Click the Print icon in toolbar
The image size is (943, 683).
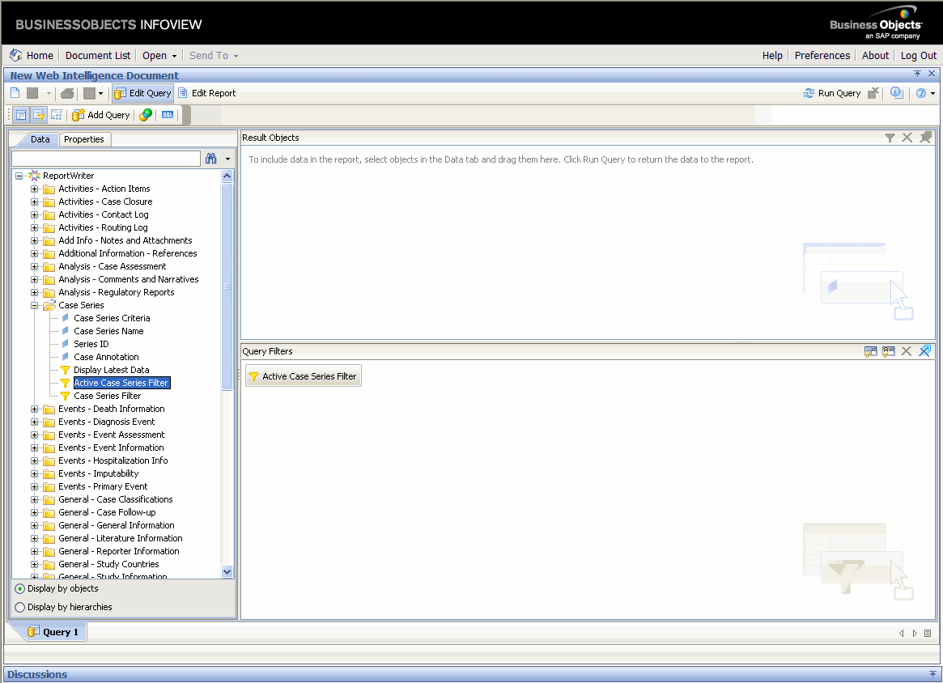pyautogui.click(x=67, y=93)
